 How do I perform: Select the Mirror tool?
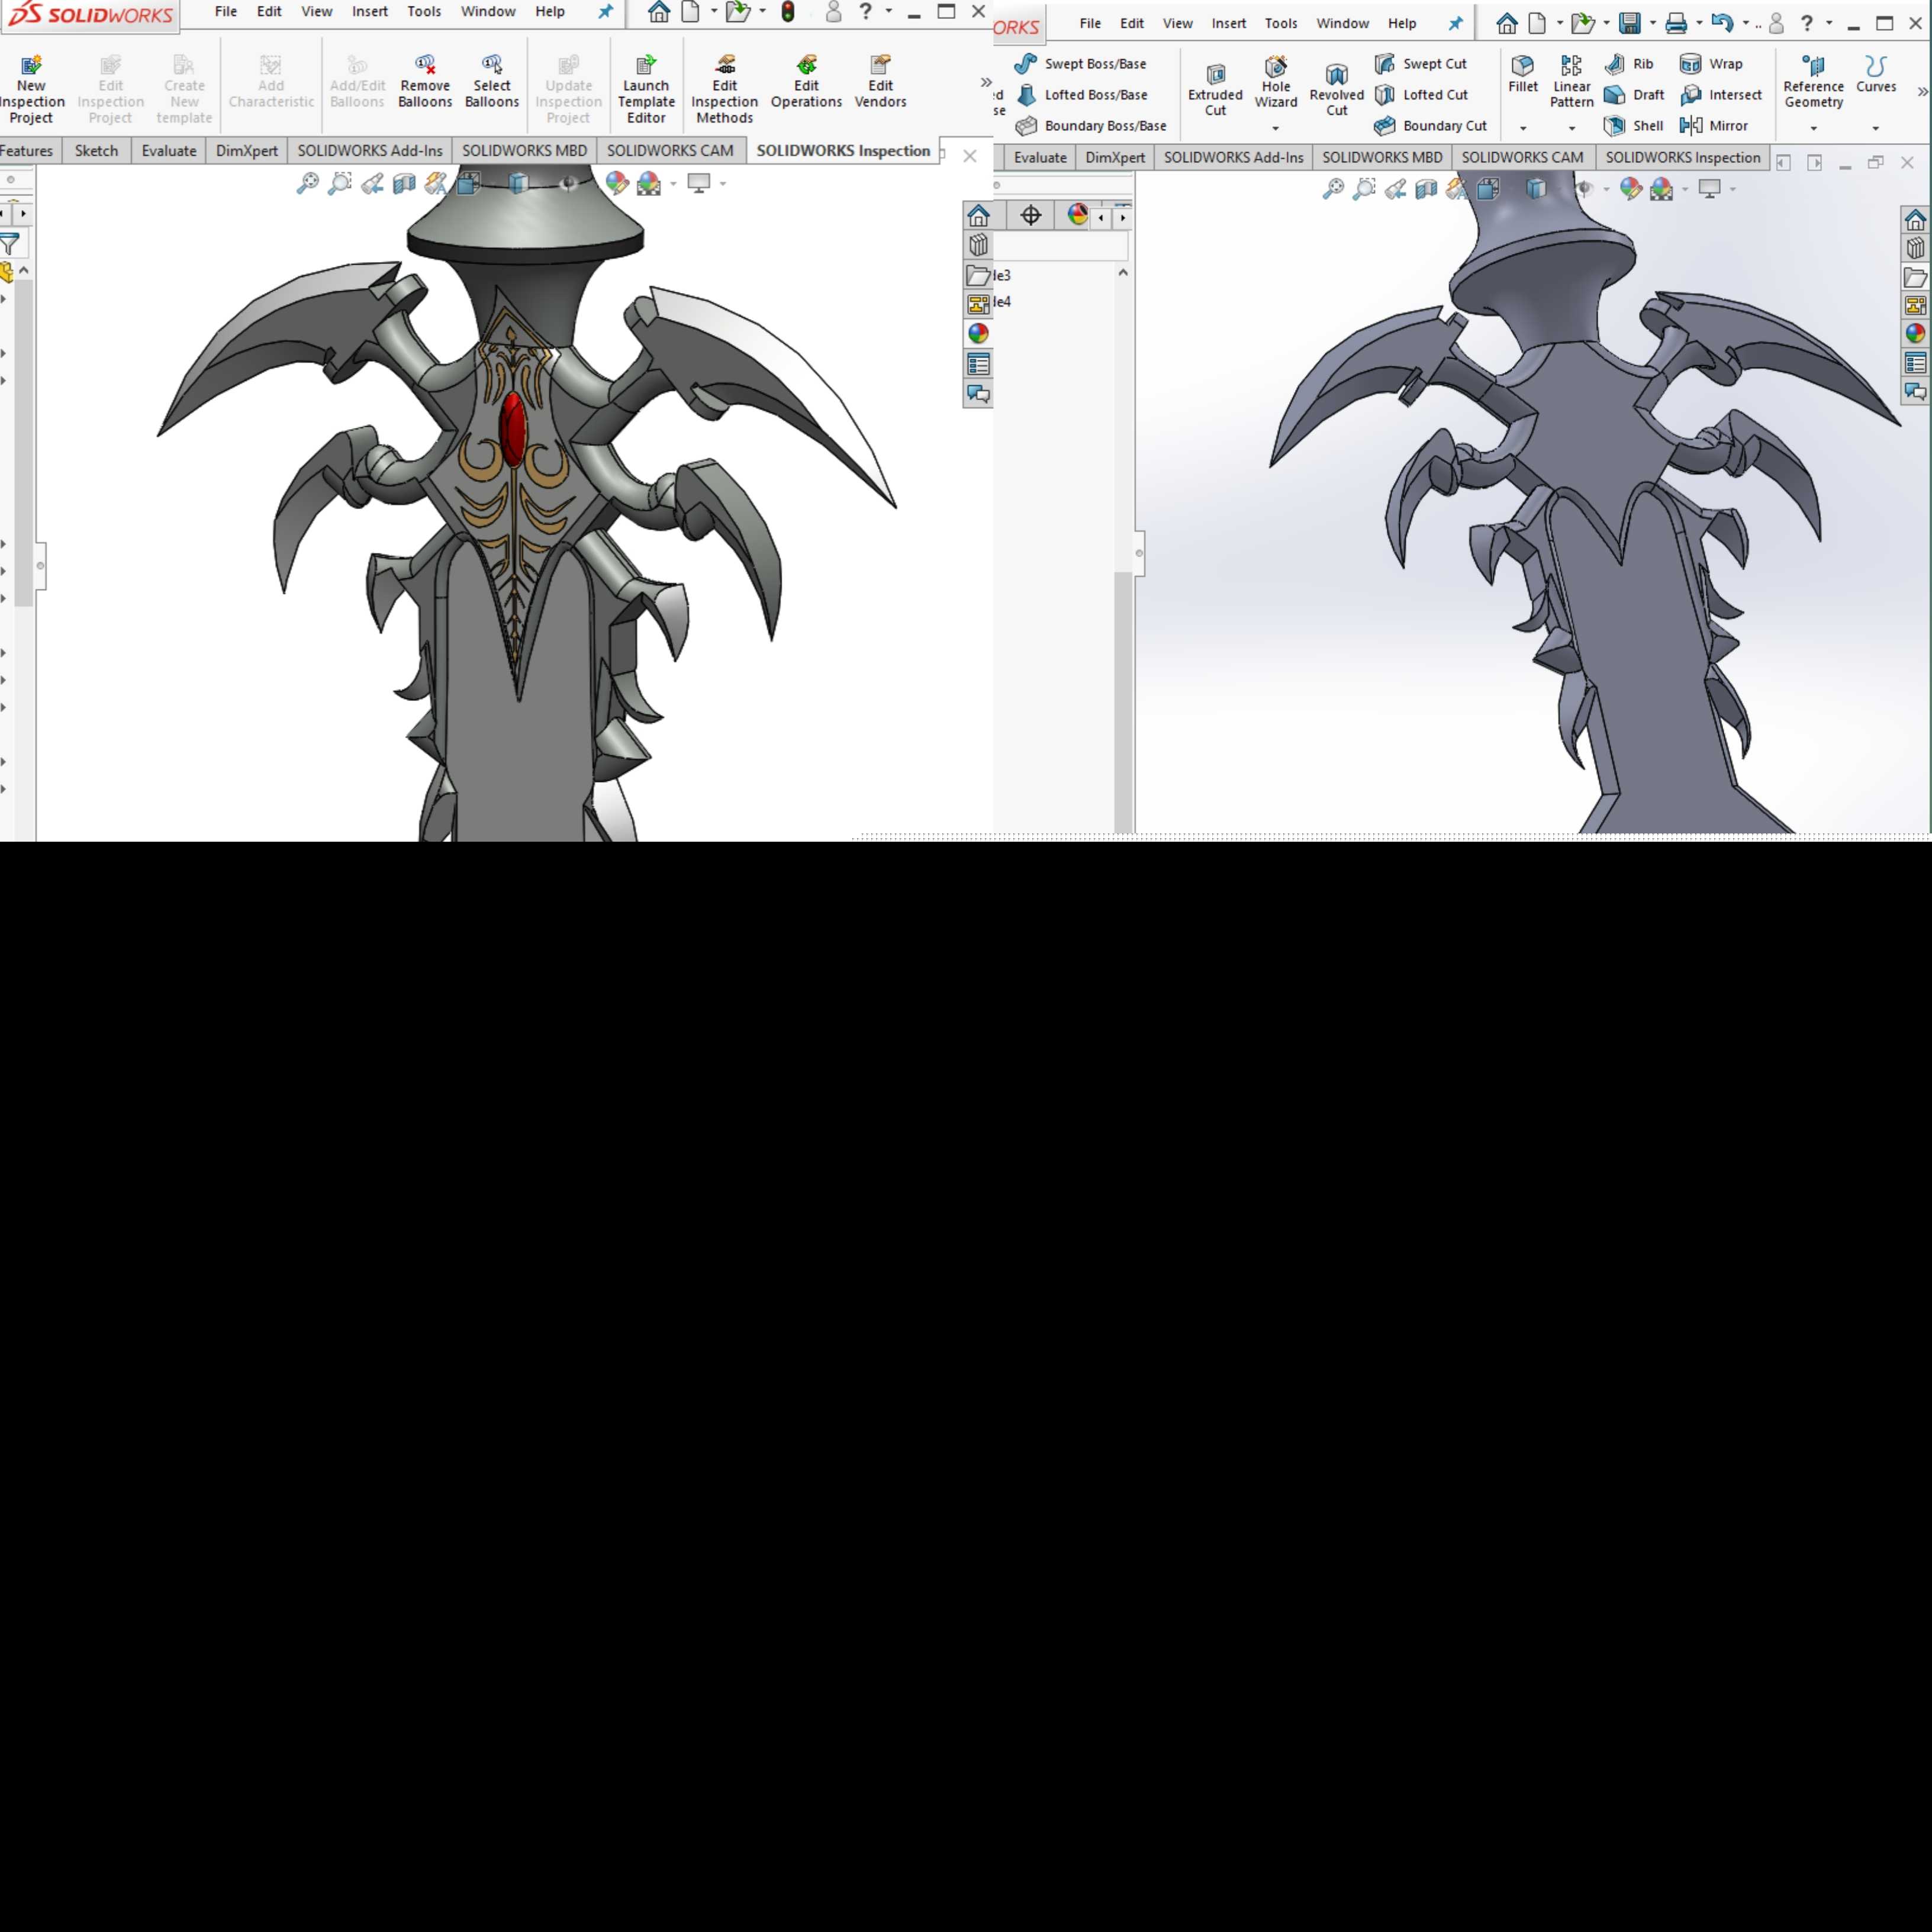(1715, 126)
